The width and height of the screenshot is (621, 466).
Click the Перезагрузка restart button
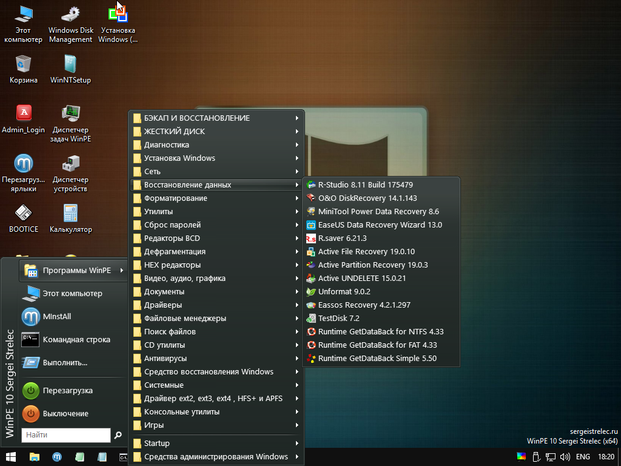tap(73, 390)
